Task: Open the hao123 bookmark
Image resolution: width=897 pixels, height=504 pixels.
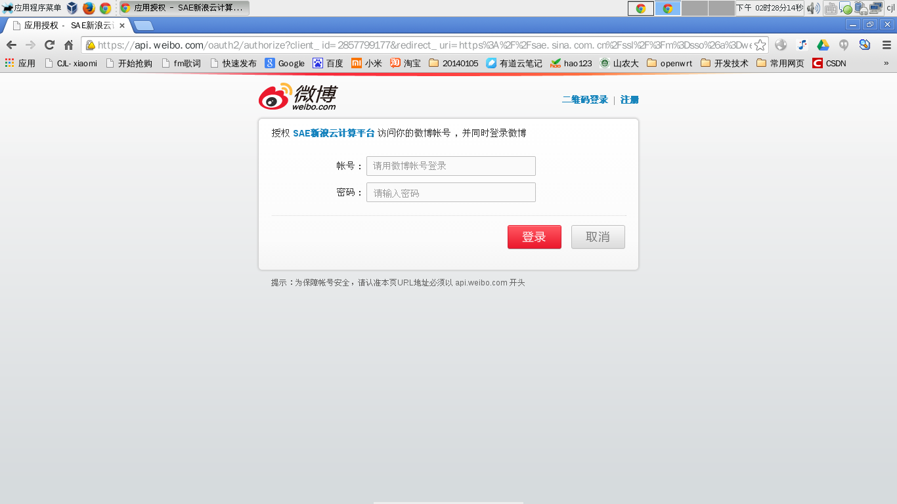Action: [x=571, y=63]
